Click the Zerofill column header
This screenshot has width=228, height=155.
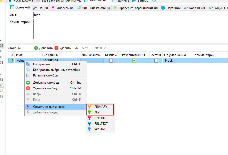pos(156,55)
